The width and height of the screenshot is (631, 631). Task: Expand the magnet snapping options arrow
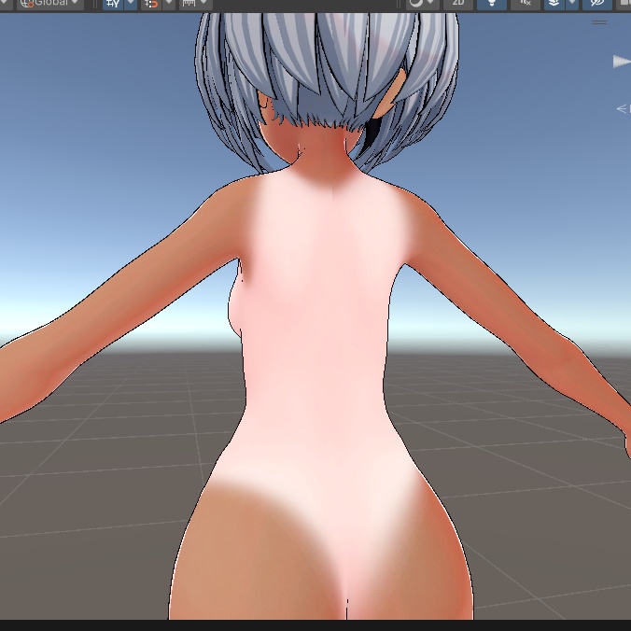click(x=169, y=3)
